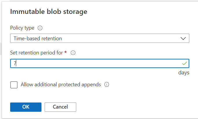
Task: Click the info icon beside Policy type
Action: click(40, 28)
